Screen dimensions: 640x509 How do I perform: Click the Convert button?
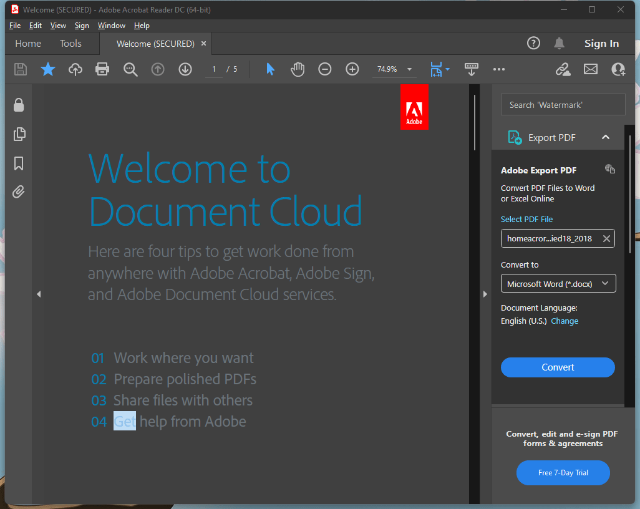coord(557,367)
